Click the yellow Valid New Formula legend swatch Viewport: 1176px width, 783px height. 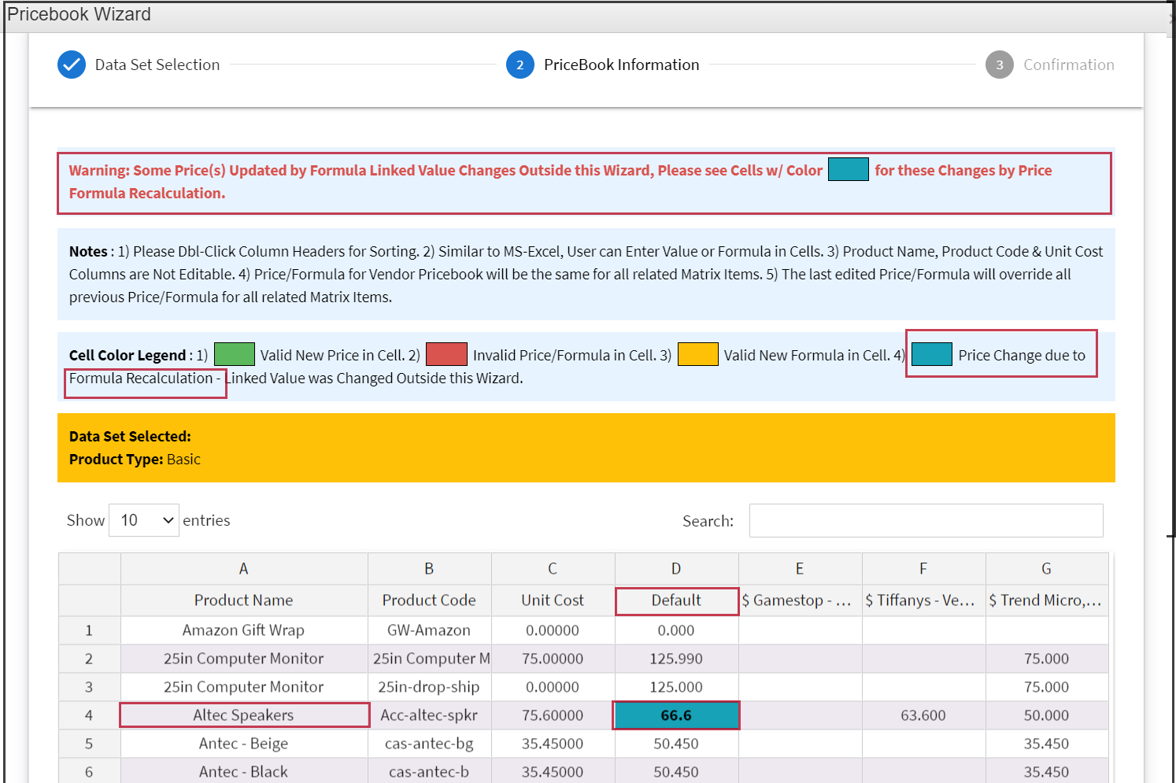[697, 354]
